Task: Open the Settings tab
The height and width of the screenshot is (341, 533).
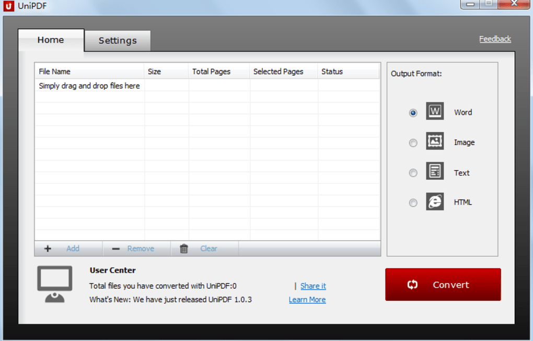Action: 118,41
